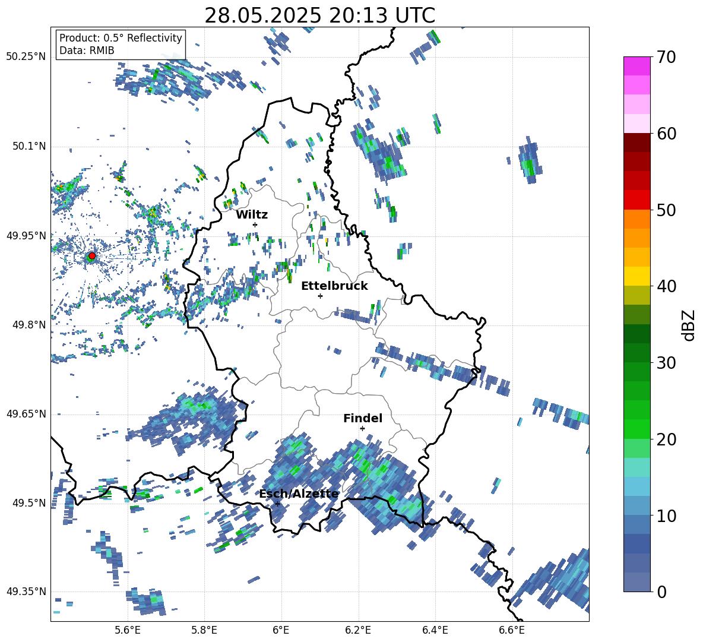Click the Findel station cross marker
703x642 pixels.
point(362,429)
